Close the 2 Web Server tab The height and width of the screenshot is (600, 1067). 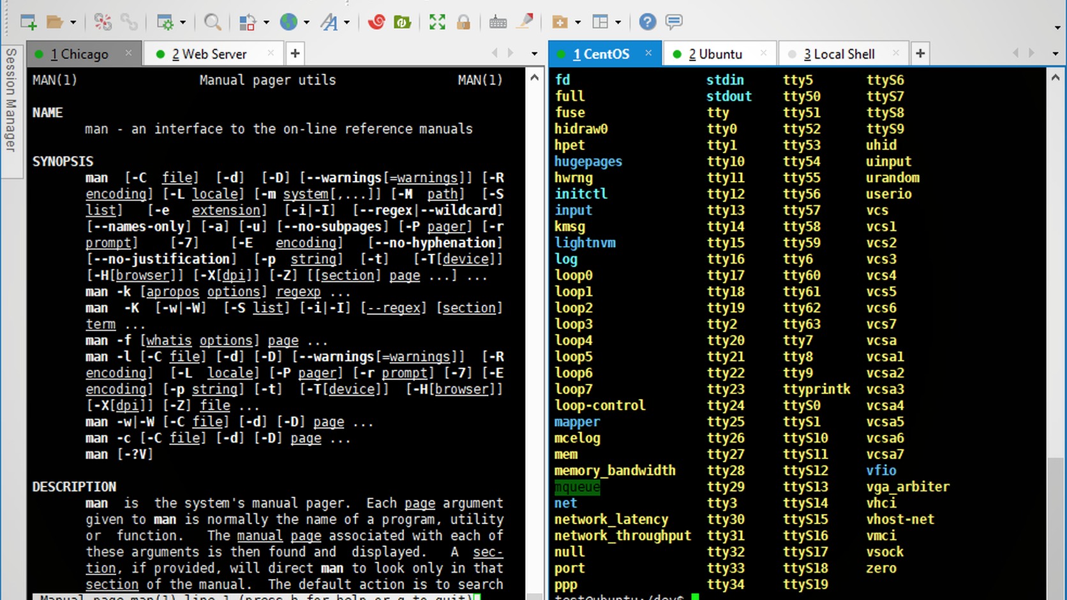pyautogui.click(x=271, y=53)
